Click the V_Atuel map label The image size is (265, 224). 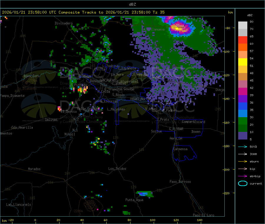tap(151, 109)
